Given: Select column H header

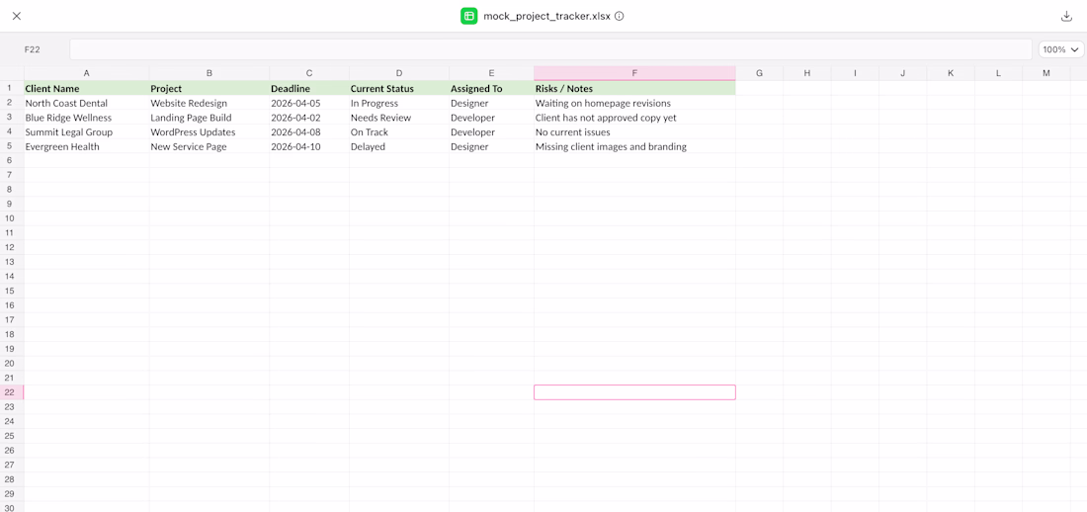Looking at the screenshot, I should (807, 73).
